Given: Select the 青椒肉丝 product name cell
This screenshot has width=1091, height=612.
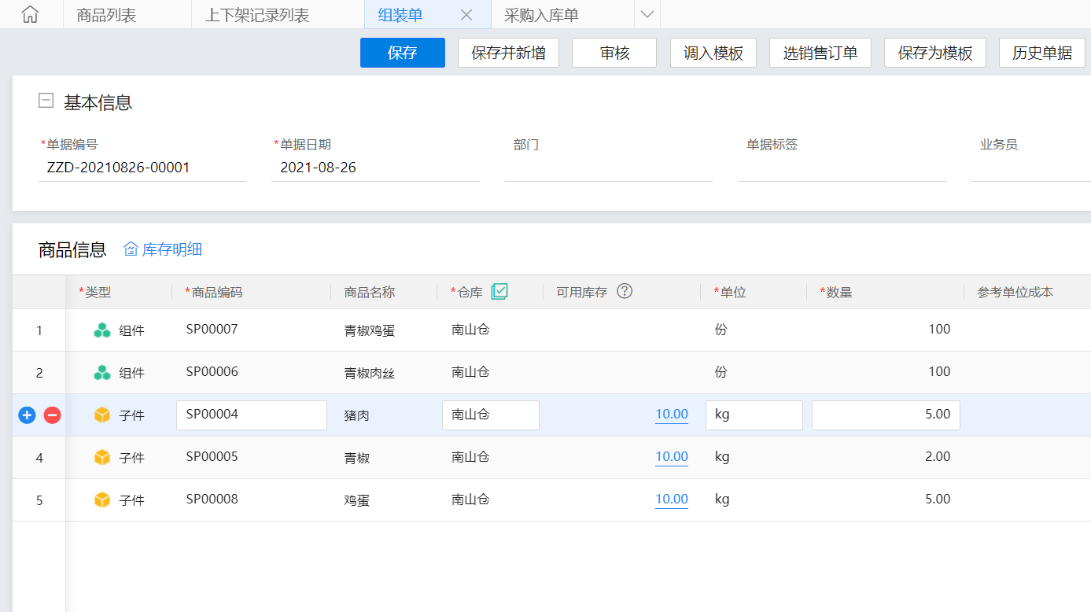Looking at the screenshot, I should click(370, 373).
